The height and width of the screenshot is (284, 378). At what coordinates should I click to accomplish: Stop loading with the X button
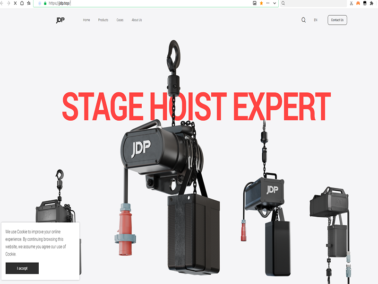coord(15,3)
